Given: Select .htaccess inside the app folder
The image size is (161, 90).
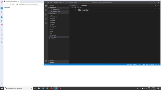Looking at the screenshot, I should 59,26.
